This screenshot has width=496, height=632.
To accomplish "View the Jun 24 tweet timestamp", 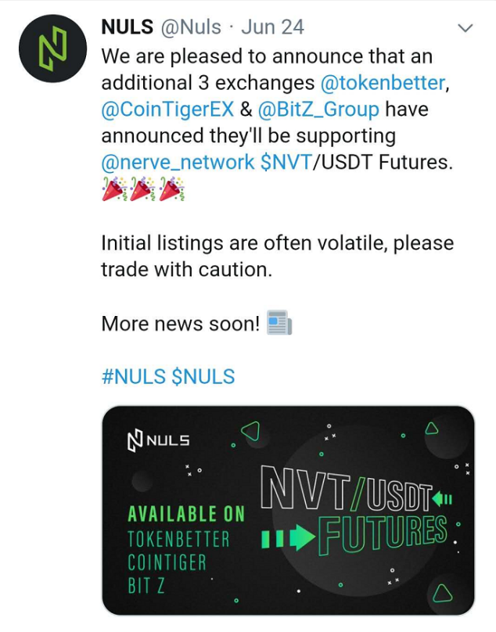I will click(x=272, y=27).
